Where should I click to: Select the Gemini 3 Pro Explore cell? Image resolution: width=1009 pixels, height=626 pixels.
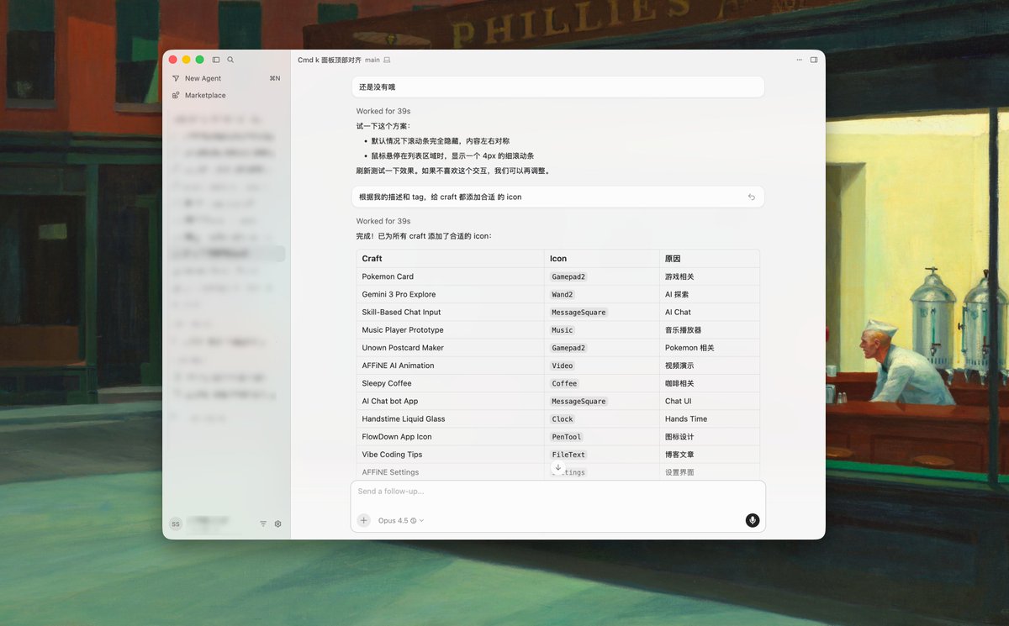tap(450, 294)
